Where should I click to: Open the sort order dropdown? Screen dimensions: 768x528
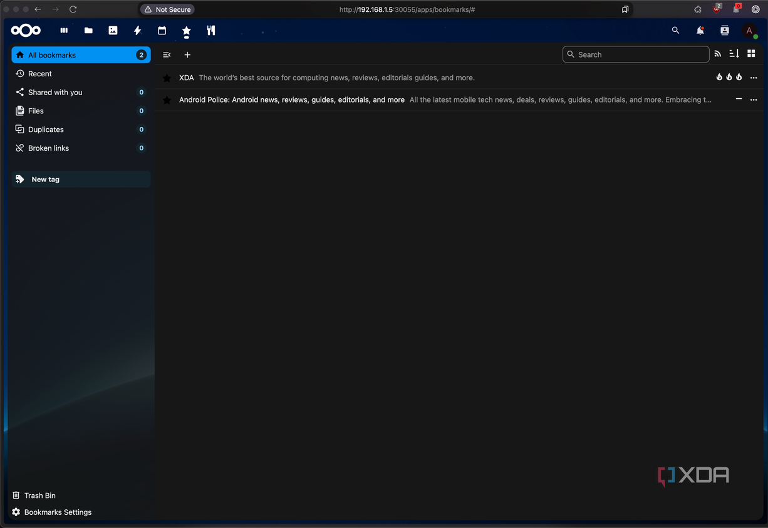pyautogui.click(x=734, y=54)
